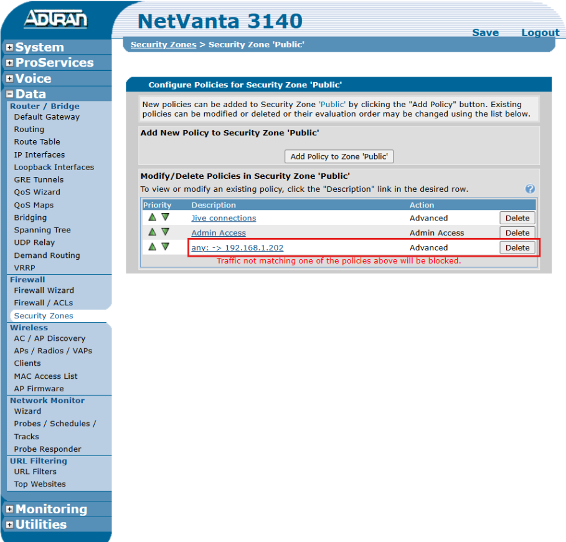Open the Jive connections policy link
The width and height of the screenshot is (566, 542).
pos(224,218)
